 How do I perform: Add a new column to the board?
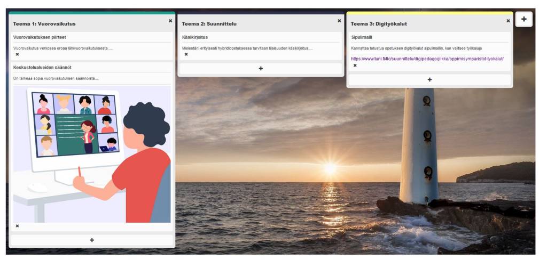(x=524, y=19)
